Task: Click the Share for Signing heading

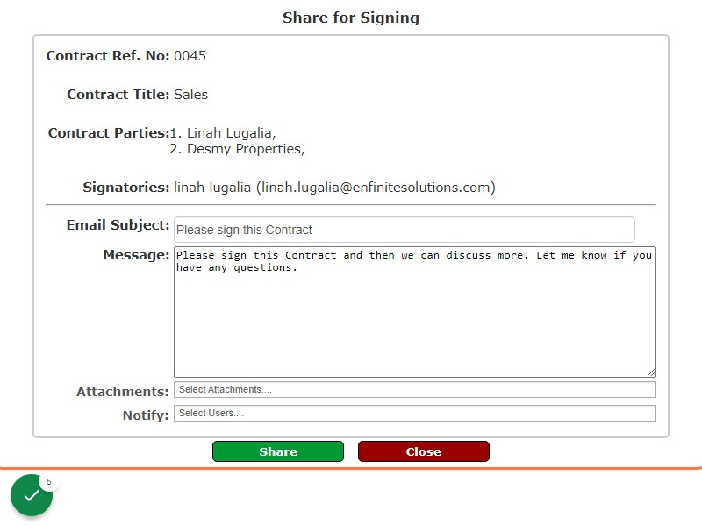Action: pyautogui.click(x=351, y=18)
